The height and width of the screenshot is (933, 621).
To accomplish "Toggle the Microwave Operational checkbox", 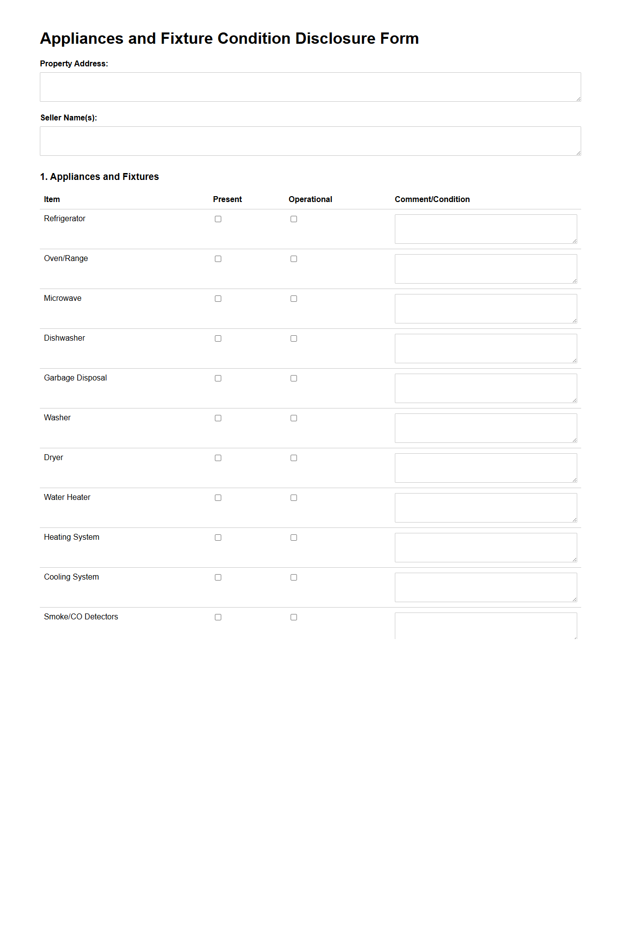I will point(294,298).
